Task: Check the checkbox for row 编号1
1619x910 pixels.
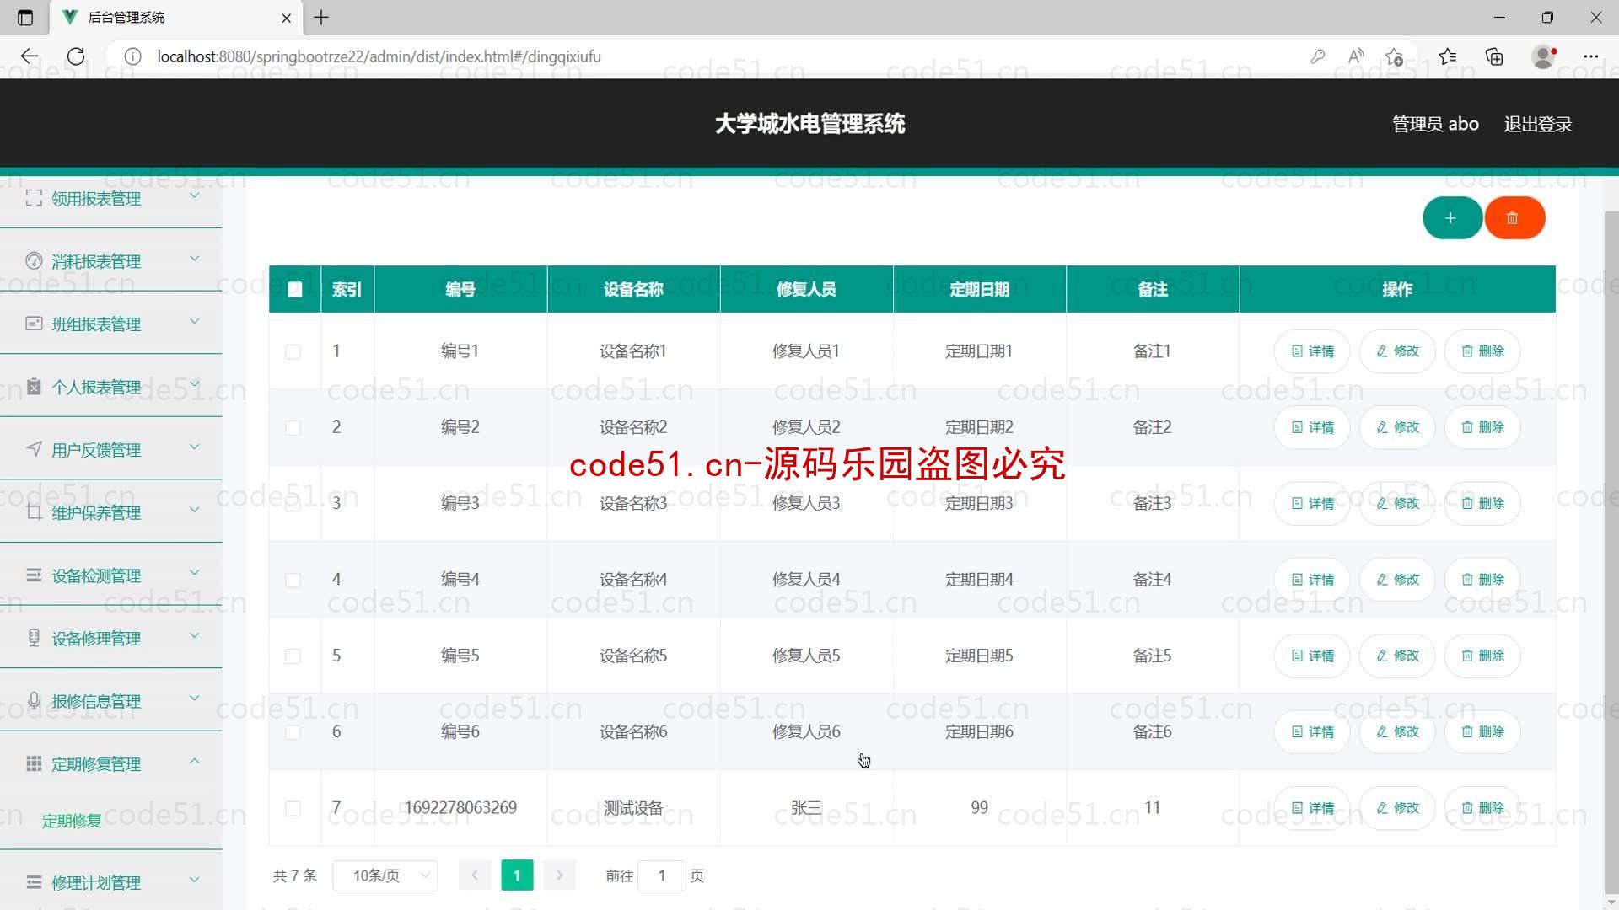Action: tap(293, 351)
